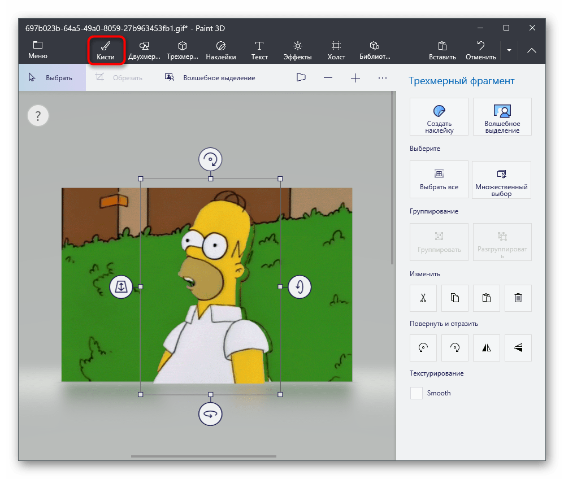Enable Множественный выбор multi-select
Viewport: 564px width, 479px height.
[x=501, y=180]
